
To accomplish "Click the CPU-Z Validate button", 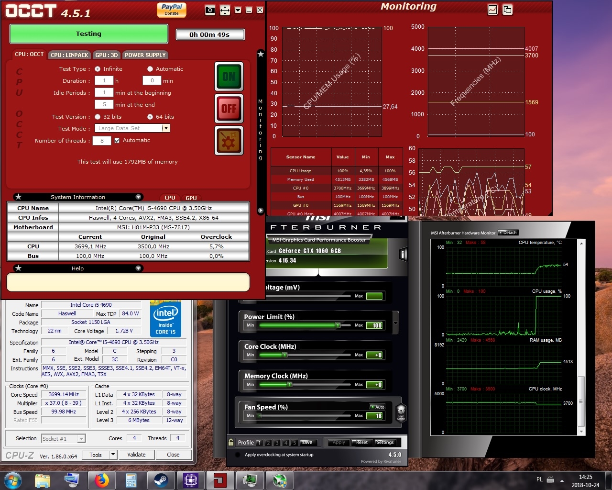I will tap(136, 455).
